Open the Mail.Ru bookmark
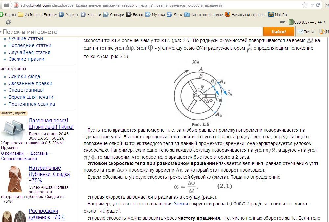 278,15
